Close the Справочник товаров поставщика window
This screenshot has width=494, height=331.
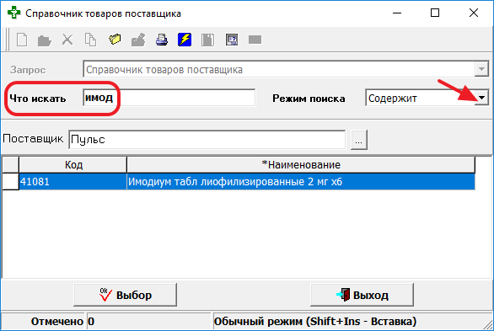click(x=474, y=13)
